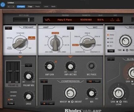This screenshot has width=134, height=112.
Task: Toggle the blue plugin power button
Action: point(3,5)
